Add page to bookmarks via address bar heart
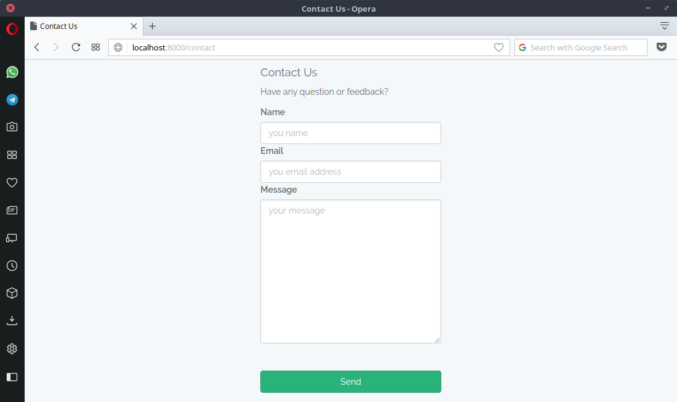The image size is (677, 402). 499,47
